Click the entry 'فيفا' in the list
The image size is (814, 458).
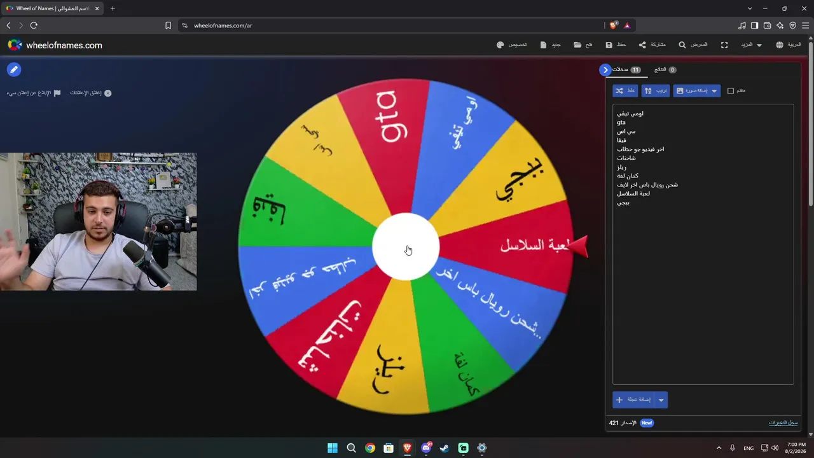click(x=622, y=141)
